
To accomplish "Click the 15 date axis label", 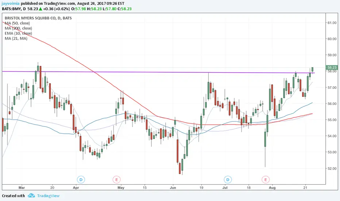I will click(x=144, y=187).
